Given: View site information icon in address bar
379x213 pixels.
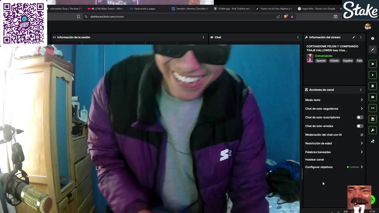Looking at the screenshot, I should pyautogui.click(x=86, y=17).
